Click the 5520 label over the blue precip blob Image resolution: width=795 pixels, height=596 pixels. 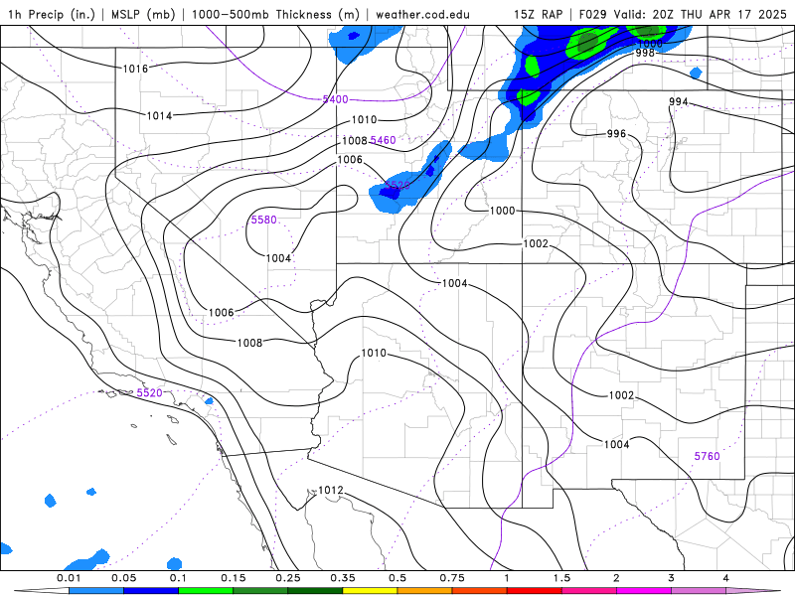coord(397,185)
